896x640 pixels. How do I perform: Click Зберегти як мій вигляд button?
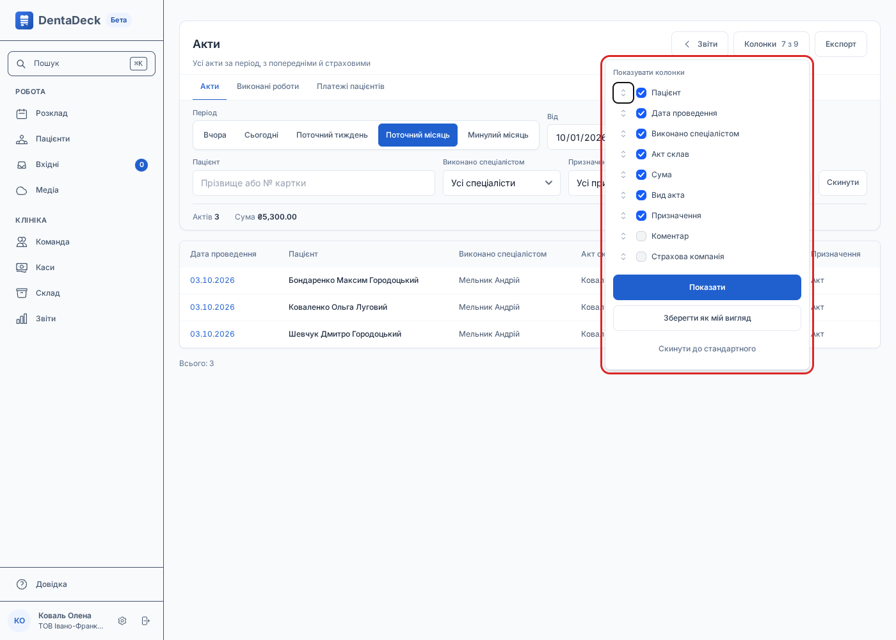(x=707, y=318)
